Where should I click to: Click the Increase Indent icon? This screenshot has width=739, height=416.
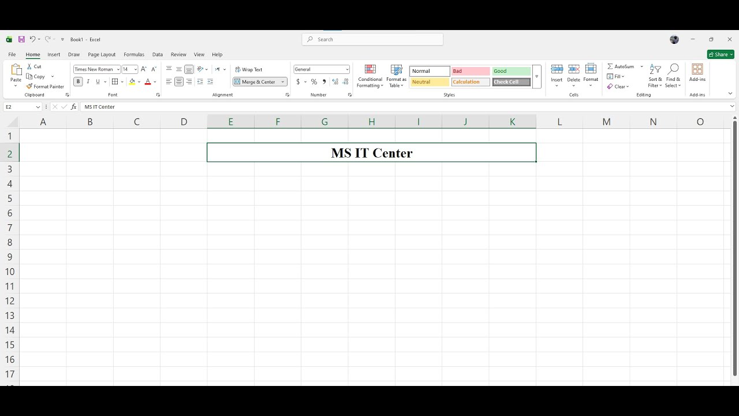tap(210, 82)
